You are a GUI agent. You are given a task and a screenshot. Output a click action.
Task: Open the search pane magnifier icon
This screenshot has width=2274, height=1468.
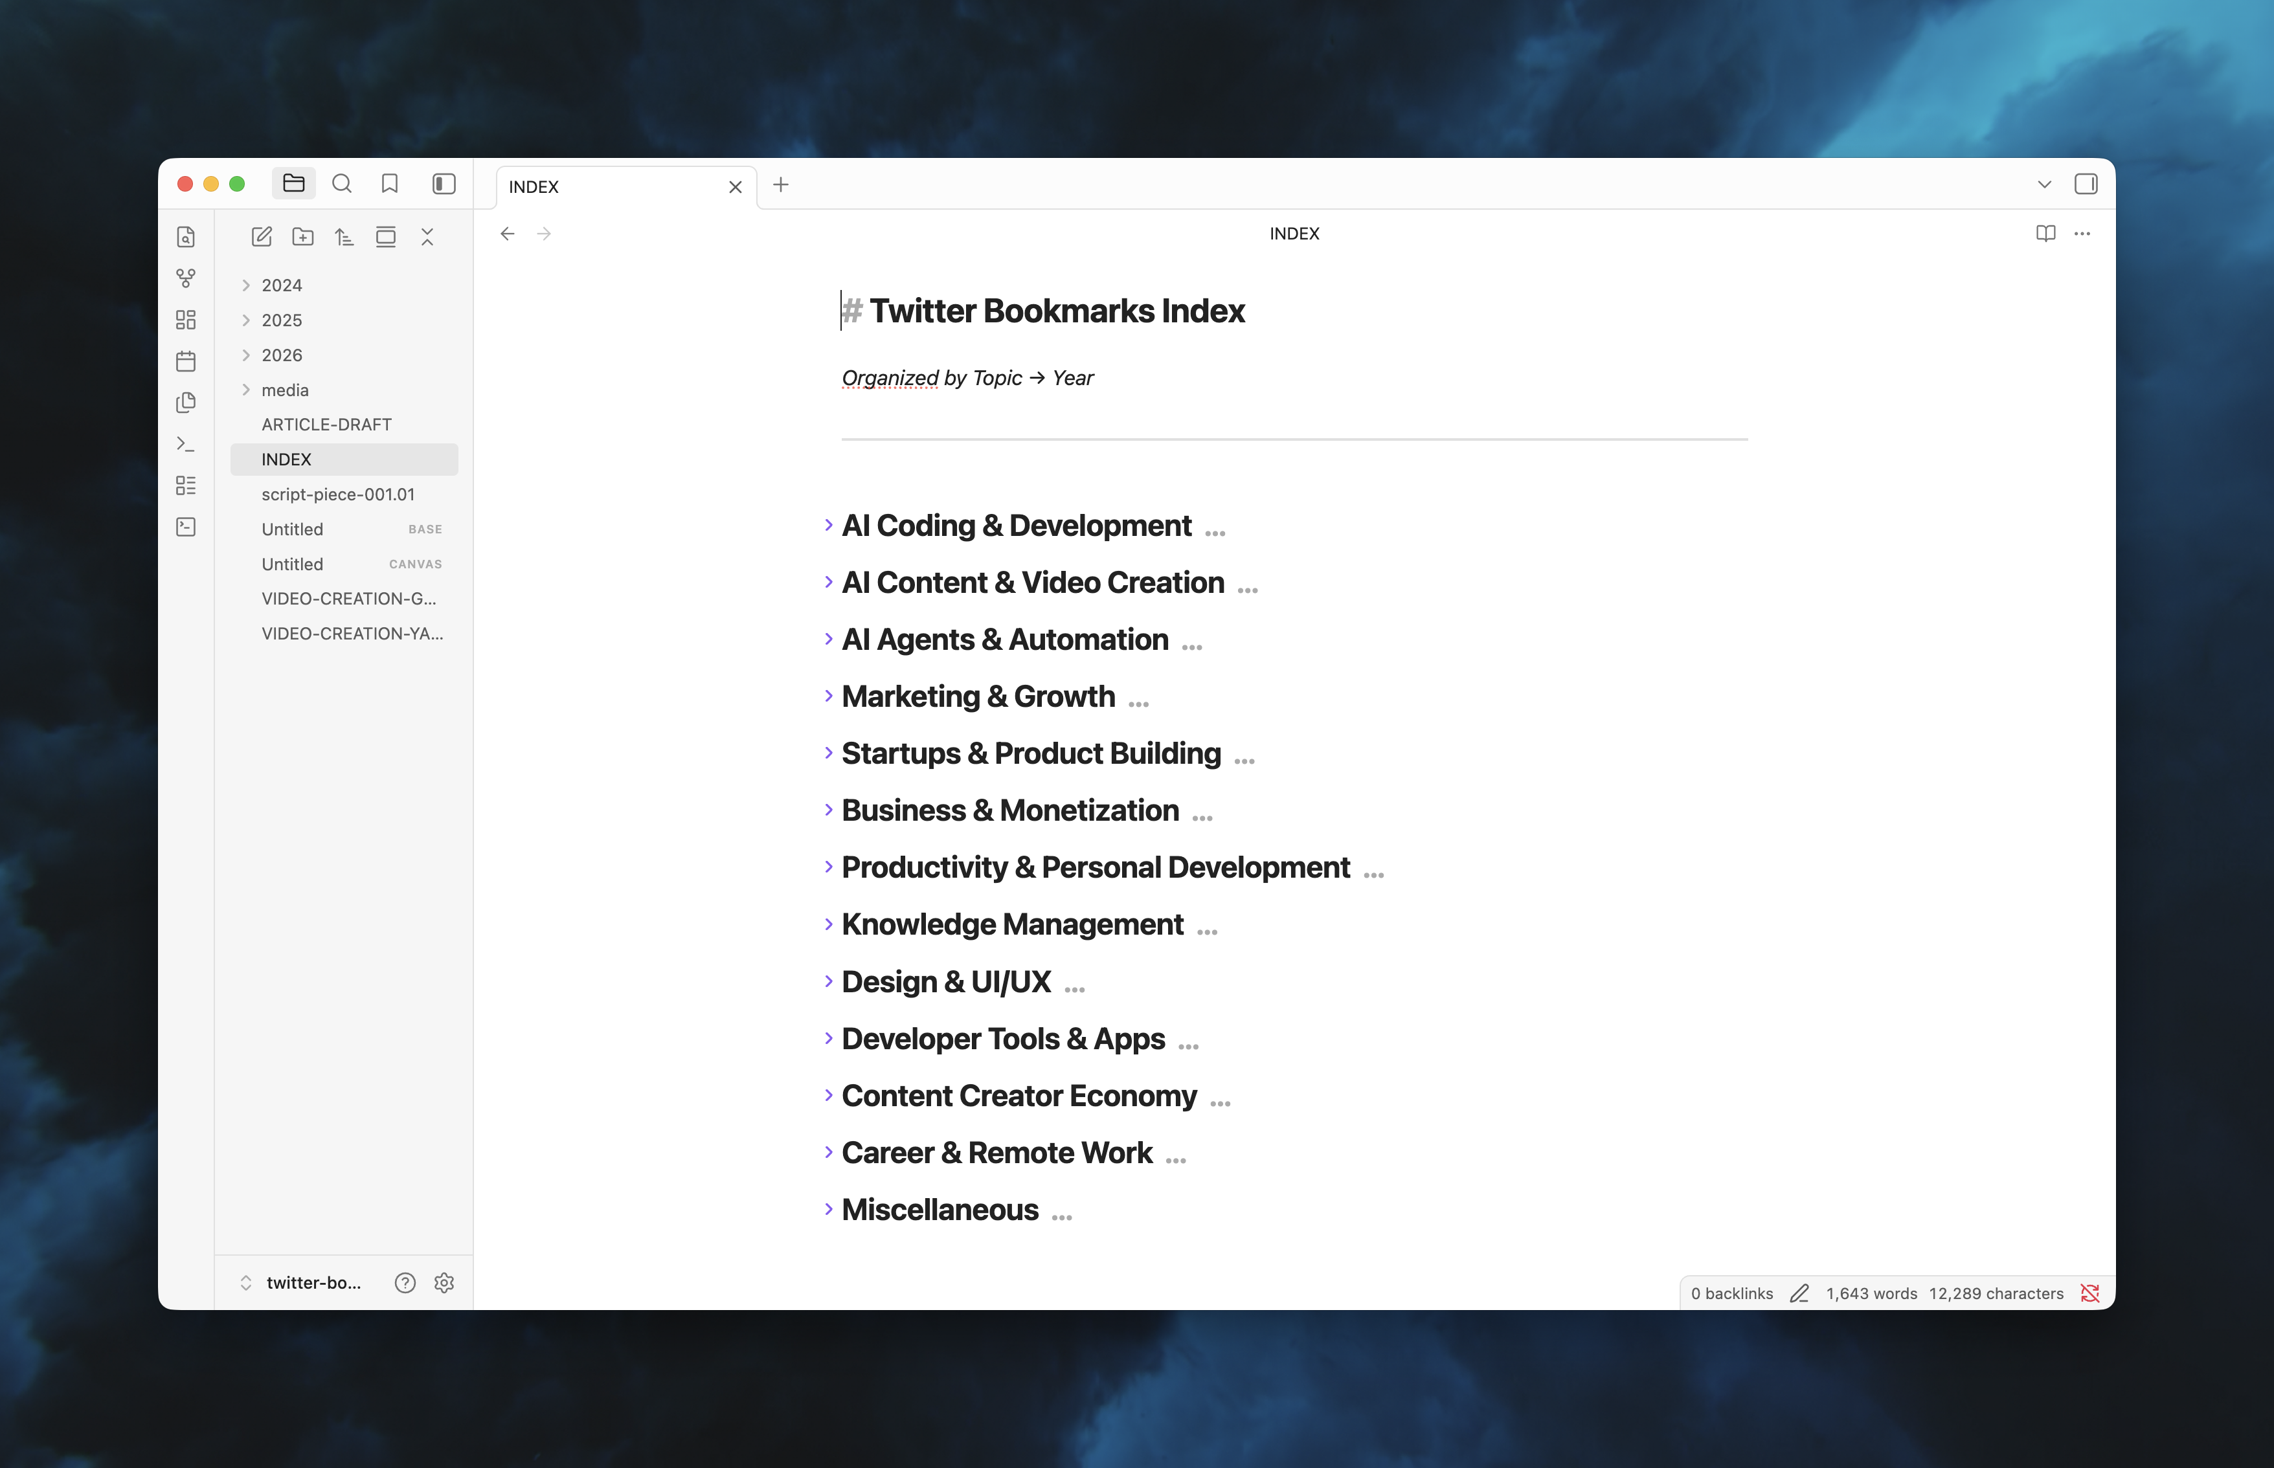coord(341,184)
